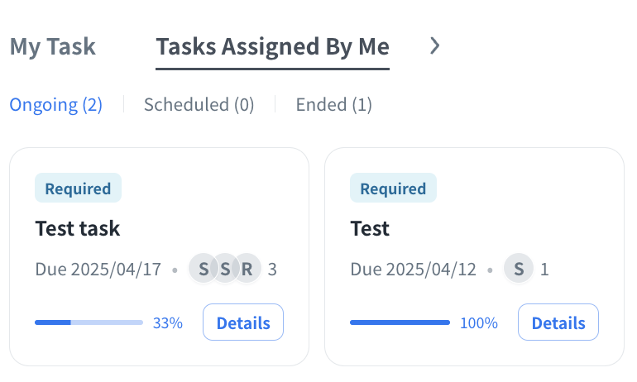Select the Tasks Assigned By Me tab
Screen dimensions: 637x382
point(272,46)
